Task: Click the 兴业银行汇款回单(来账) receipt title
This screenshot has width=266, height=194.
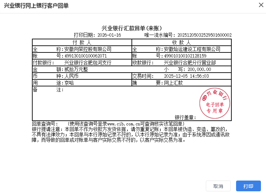Action: pyautogui.click(x=132, y=28)
